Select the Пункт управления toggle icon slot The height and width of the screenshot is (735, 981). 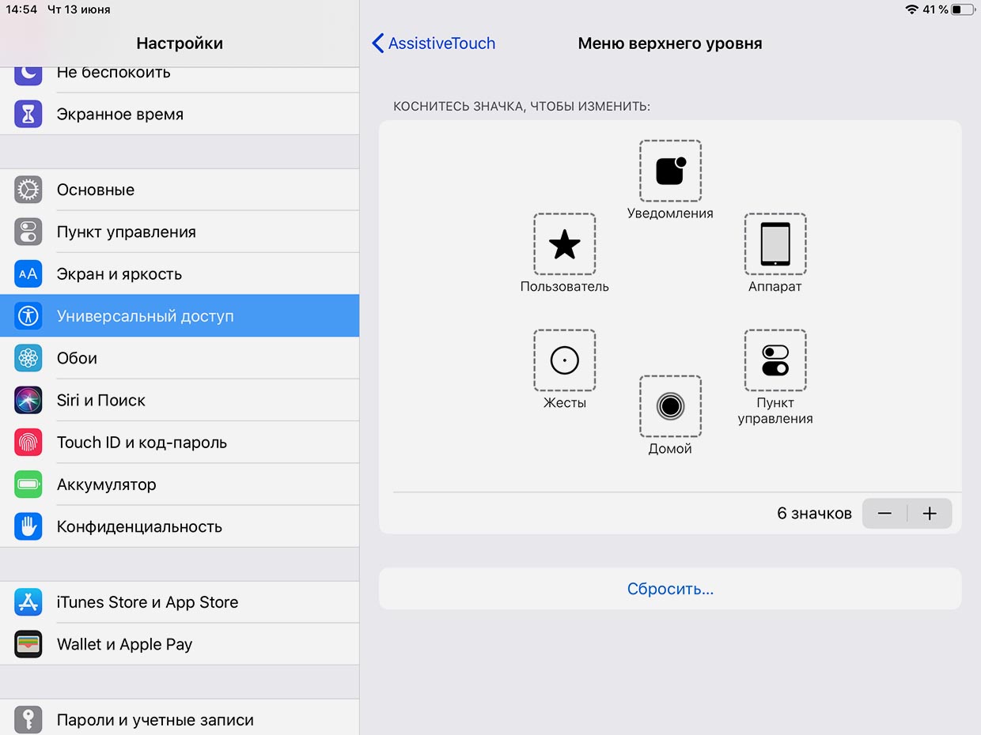(x=775, y=360)
